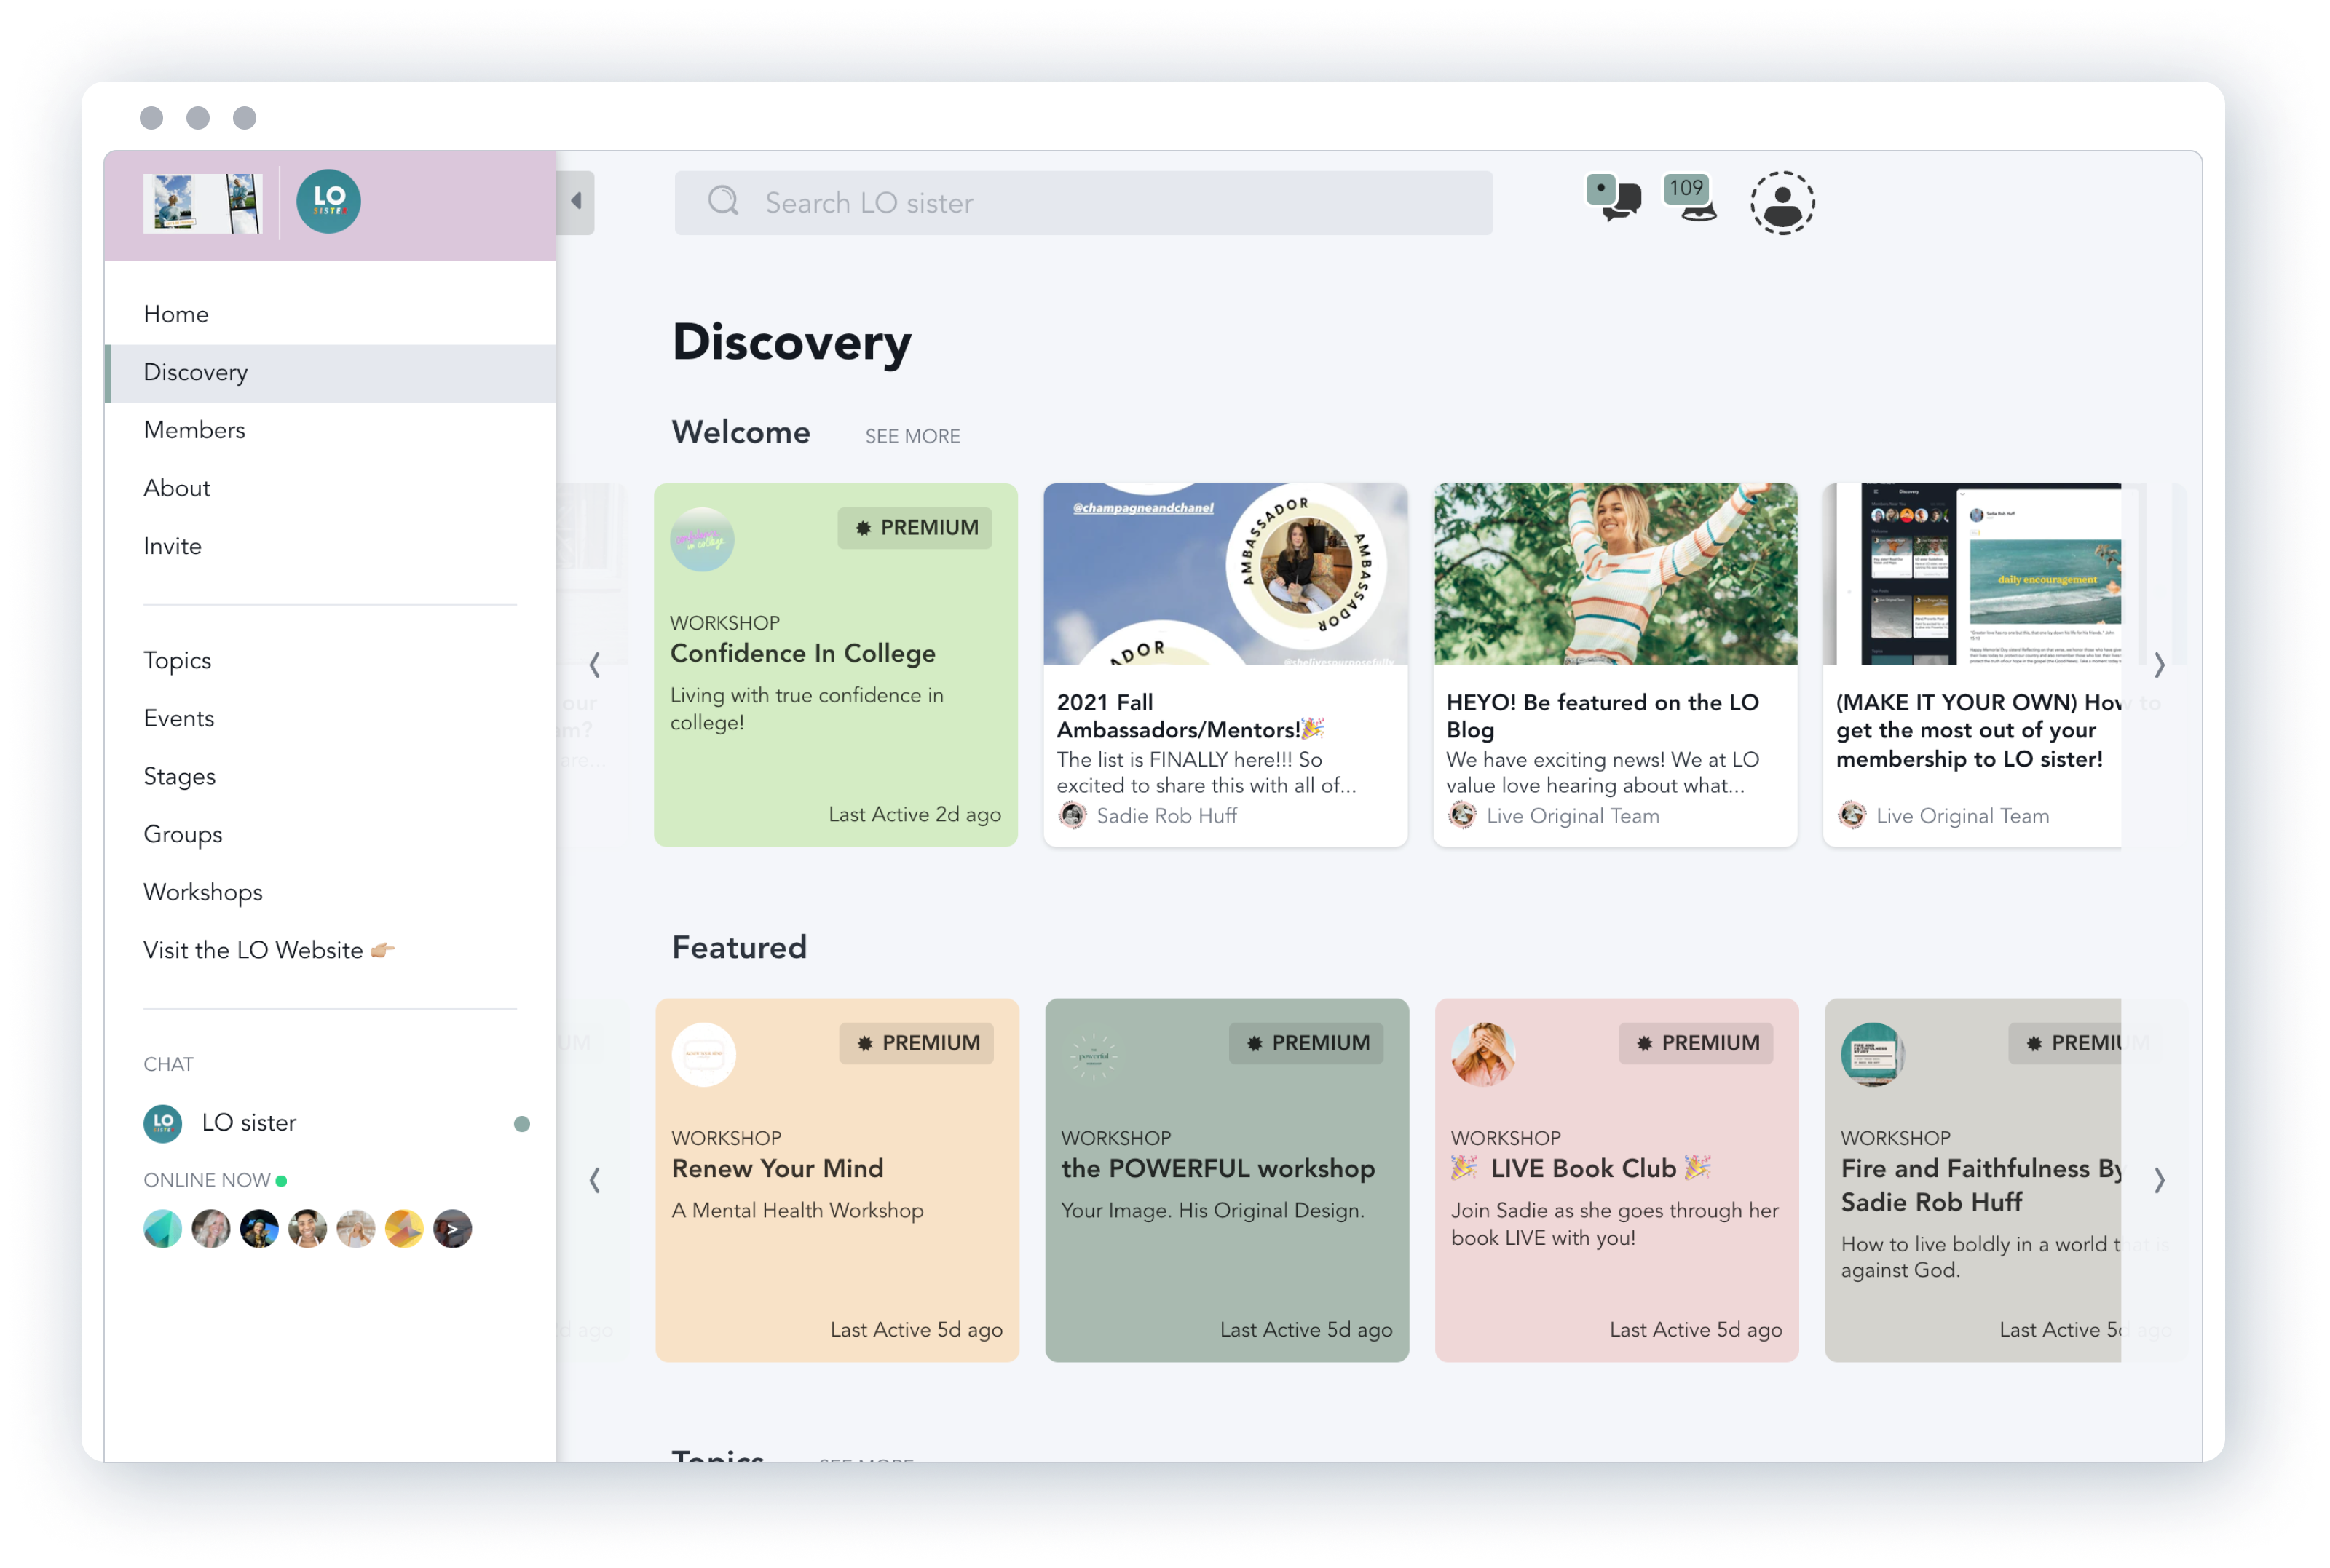
Task: Open LIVE Book Club workshop
Action: click(x=1617, y=1180)
